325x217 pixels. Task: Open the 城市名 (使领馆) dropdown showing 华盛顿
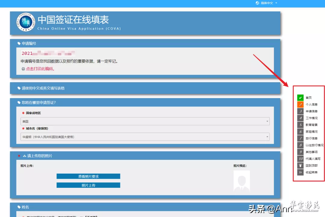(145, 137)
